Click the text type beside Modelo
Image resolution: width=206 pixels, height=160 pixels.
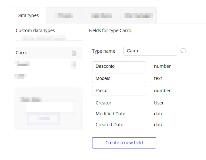(158, 78)
